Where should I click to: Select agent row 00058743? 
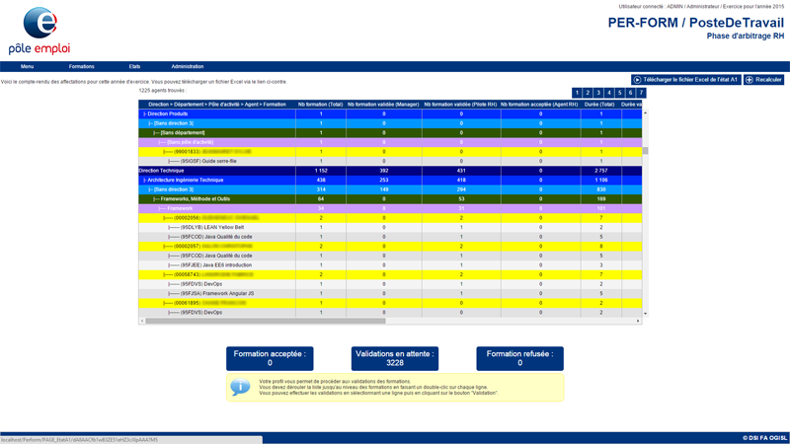point(390,275)
